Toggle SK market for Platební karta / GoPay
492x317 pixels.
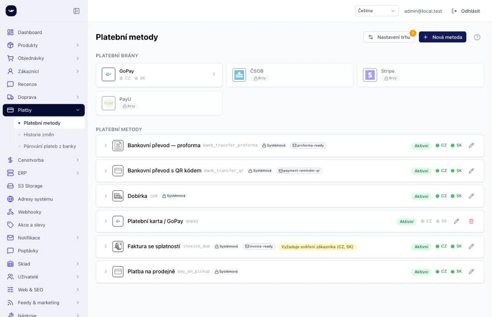tap(441, 221)
